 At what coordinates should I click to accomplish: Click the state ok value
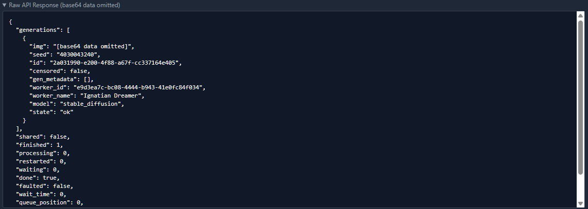coord(65,112)
